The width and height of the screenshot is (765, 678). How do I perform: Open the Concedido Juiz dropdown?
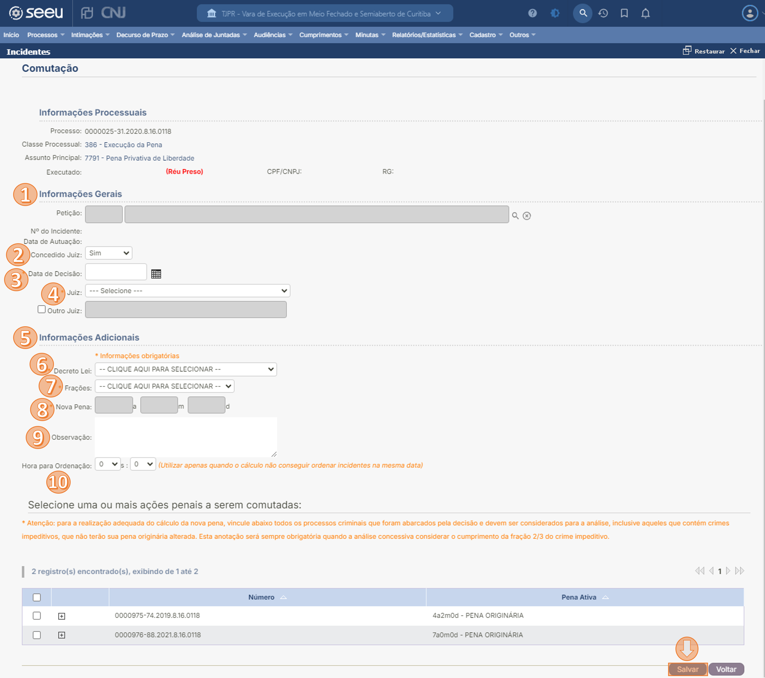108,253
